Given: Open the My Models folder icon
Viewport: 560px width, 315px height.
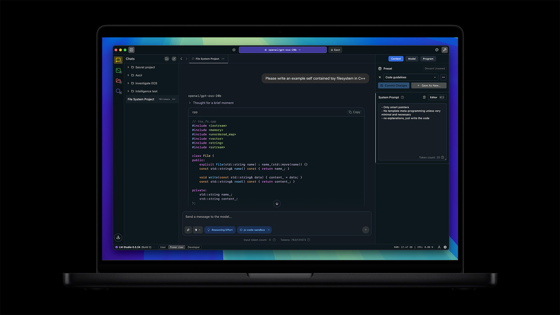Looking at the screenshot, I should tap(118, 81).
